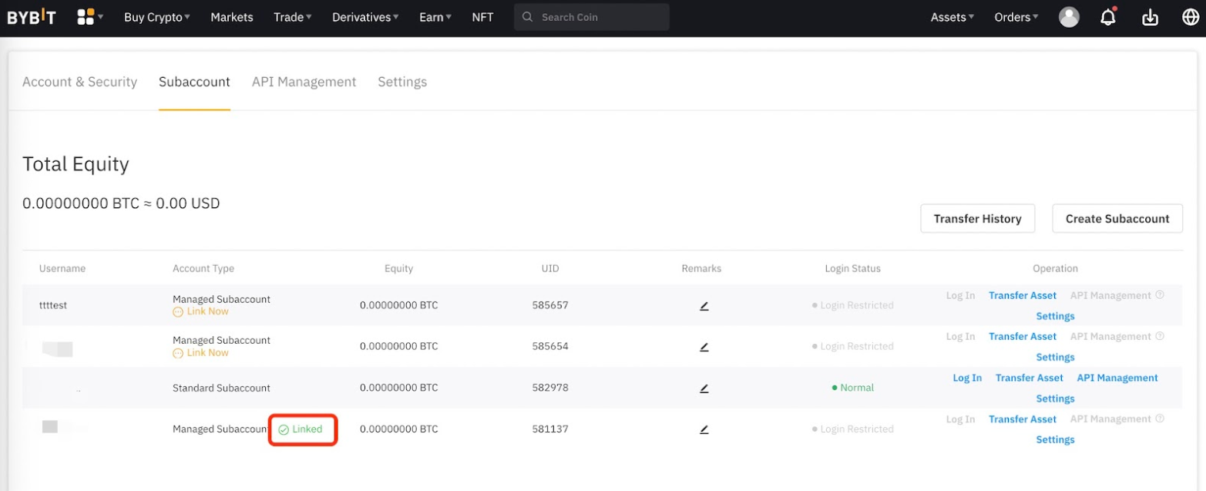Click Log In for Standard Subaccount
Screen dimensions: 1206x491
(967, 378)
